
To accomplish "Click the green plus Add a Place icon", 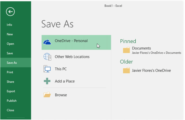I will click(47, 81).
